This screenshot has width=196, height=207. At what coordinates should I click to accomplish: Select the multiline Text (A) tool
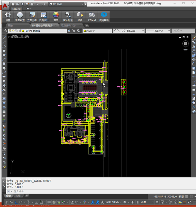coord(4,116)
